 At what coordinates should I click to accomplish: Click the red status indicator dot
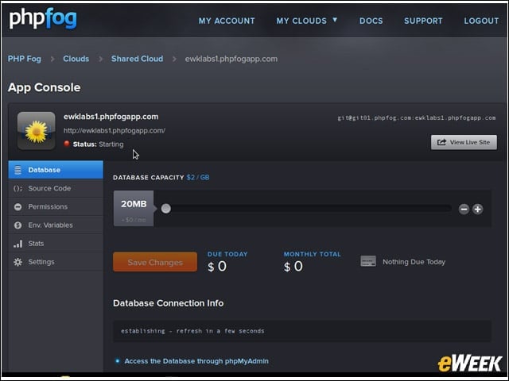pos(67,144)
